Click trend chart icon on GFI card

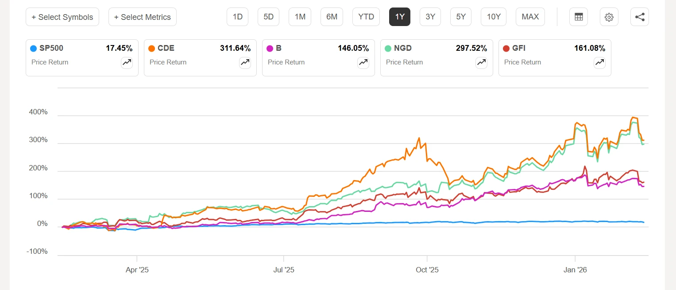(x=600, y=63)
